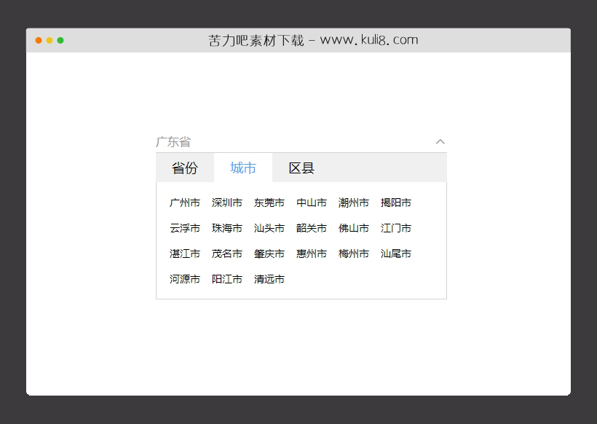Switch to the 区县 tab
Screen dimensions: 597x424
point(301,168)
